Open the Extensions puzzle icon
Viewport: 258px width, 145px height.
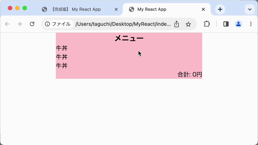point(207,24)
